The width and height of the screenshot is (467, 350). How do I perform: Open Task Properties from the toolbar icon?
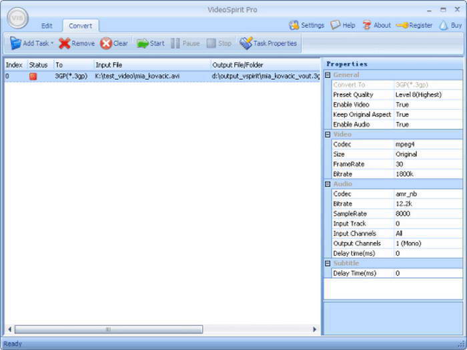pos(246,43)
